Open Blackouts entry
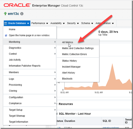Screen dimensions: 133x129 (x=78, y=79)
